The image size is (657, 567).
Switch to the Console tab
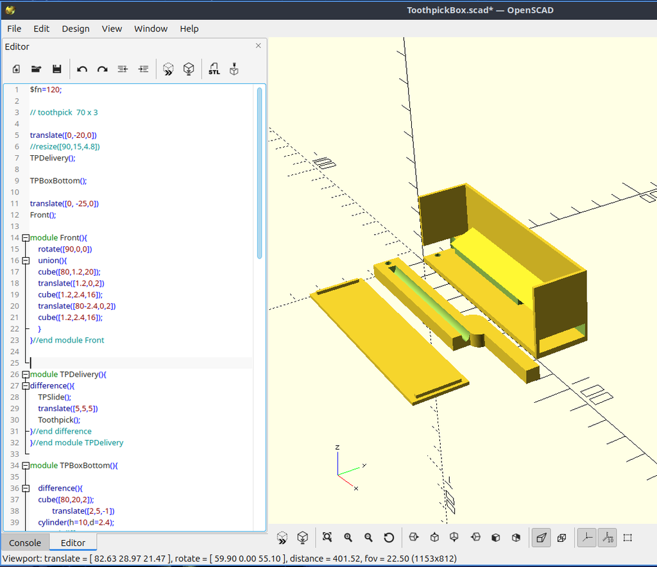25,543
